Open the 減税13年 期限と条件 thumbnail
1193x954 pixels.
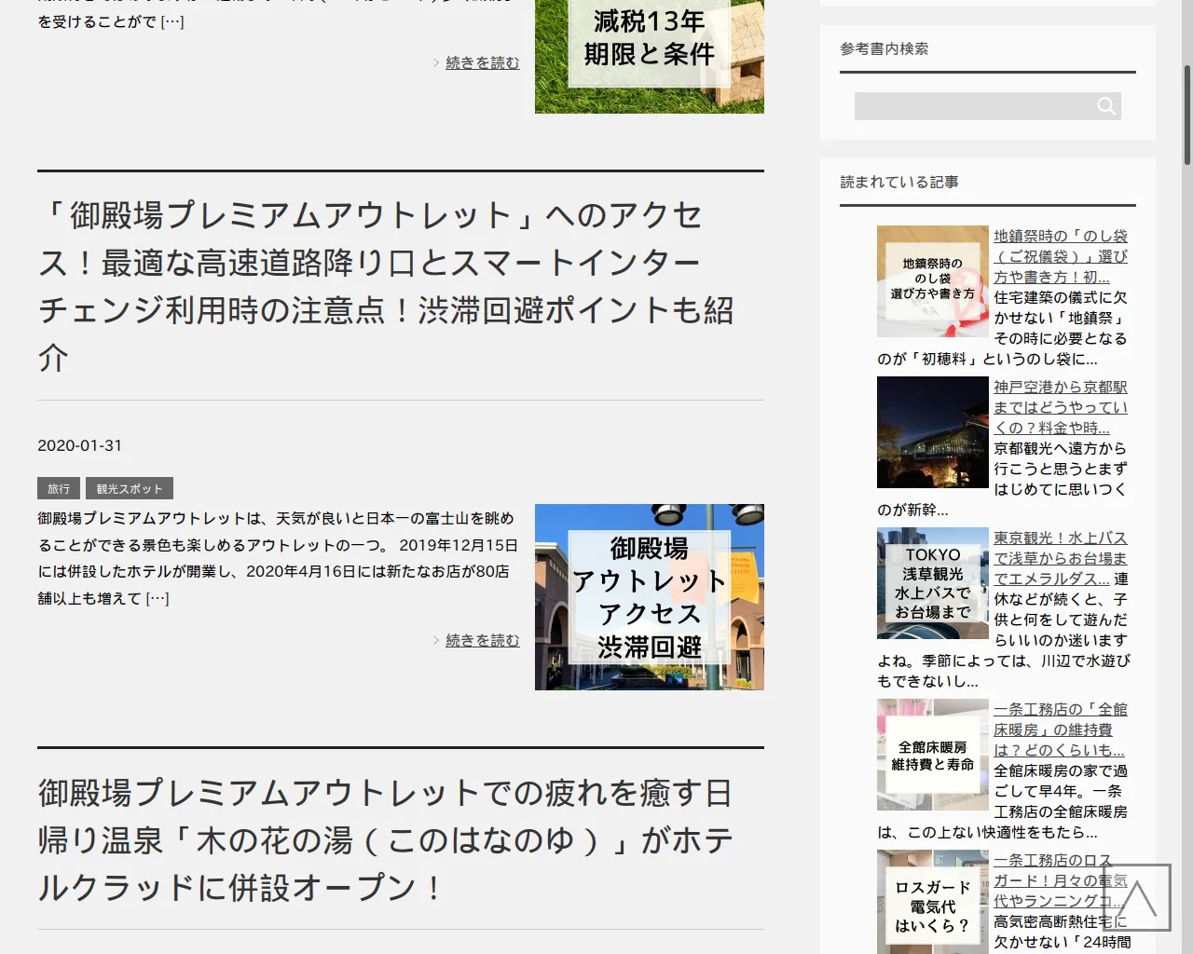(x=650, y=57)
